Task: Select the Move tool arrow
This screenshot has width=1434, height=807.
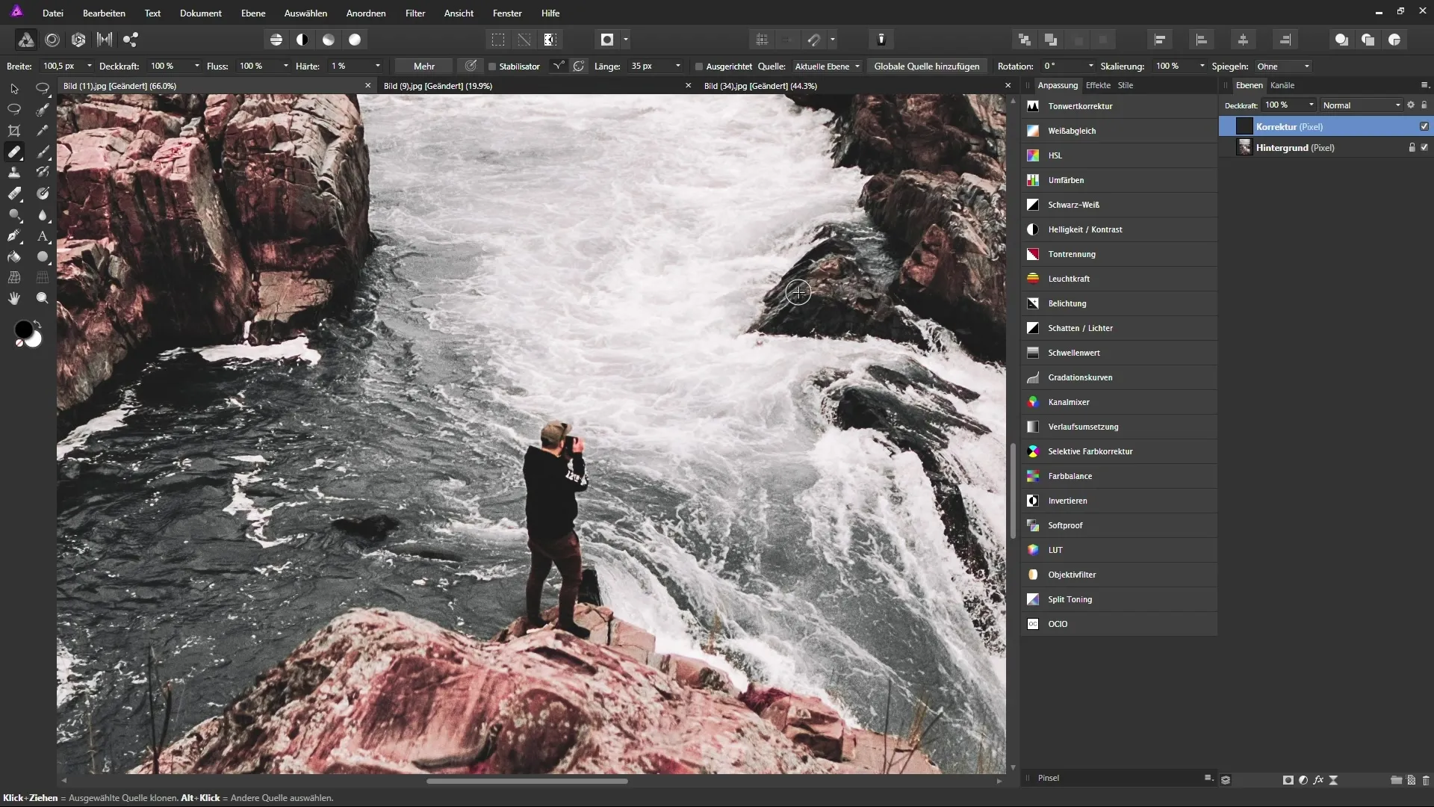Action: pyautogui.click(x=14, y=89)
